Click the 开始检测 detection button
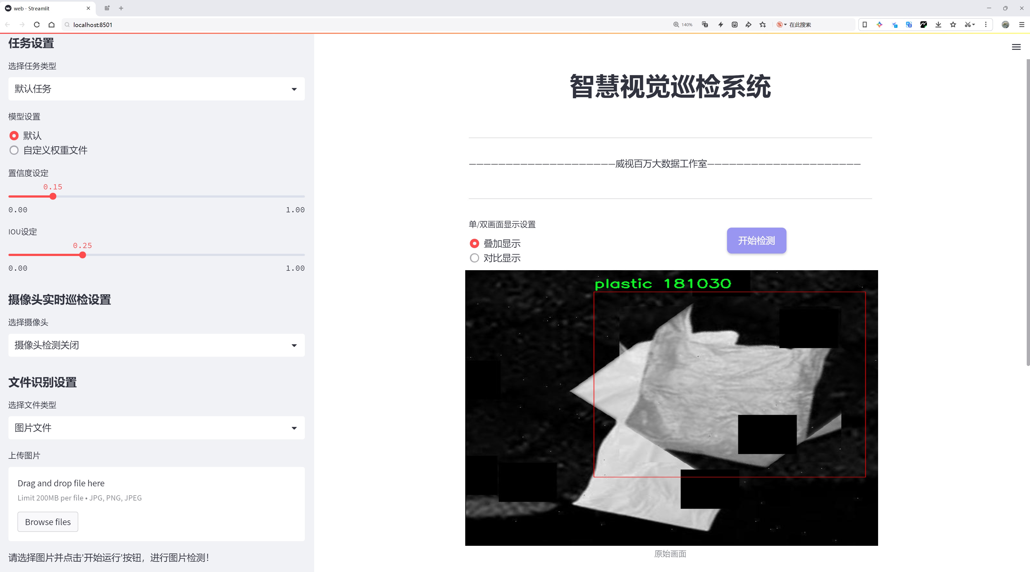This screenshot has width=1030, height=572. click(x=756, y=240)
